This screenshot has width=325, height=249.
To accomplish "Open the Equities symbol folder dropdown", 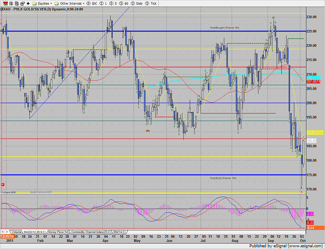I will [42, 3].
